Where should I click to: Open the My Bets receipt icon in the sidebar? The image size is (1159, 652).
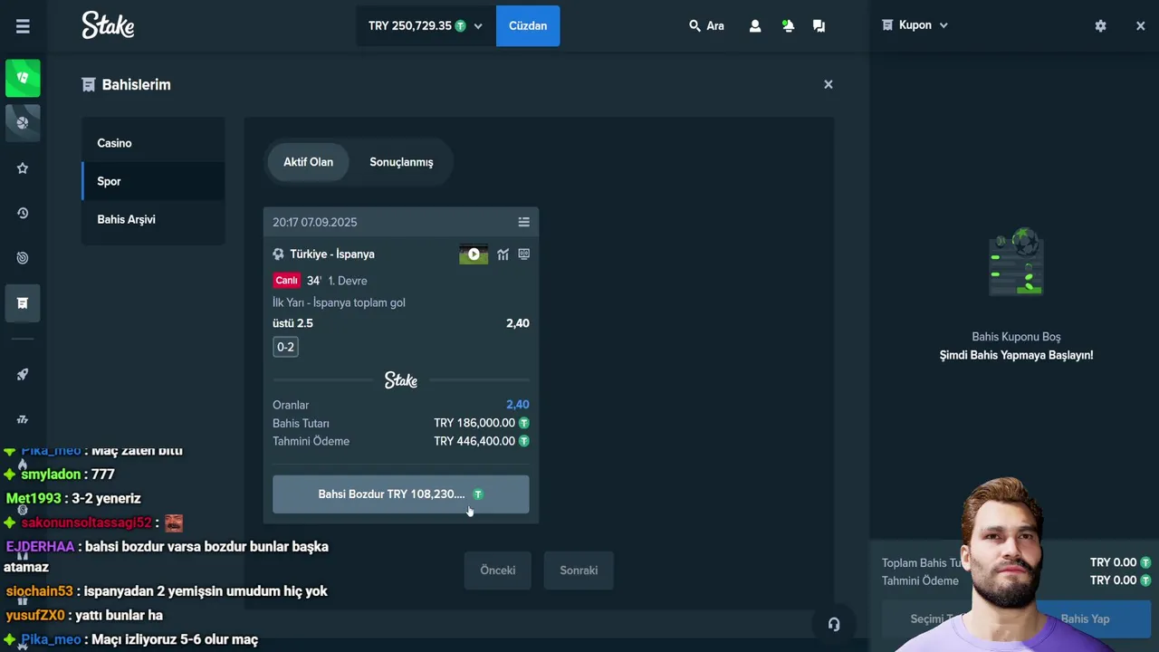(23, 303)
